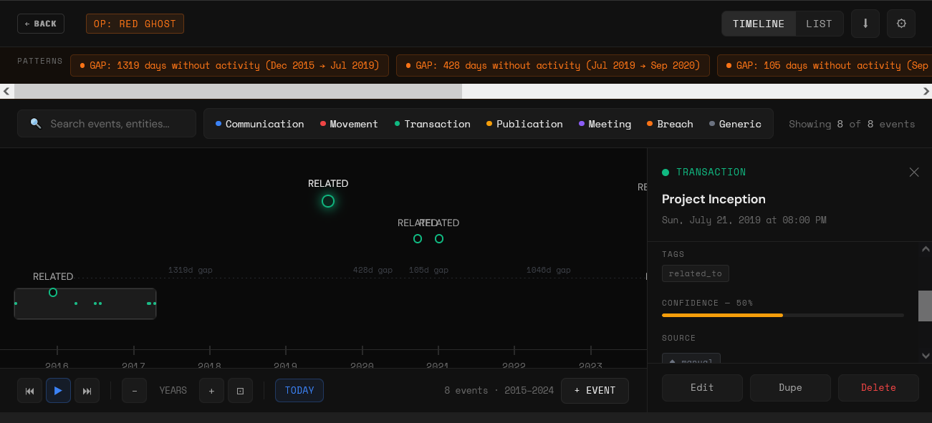
Task: Zoom out timeline with minus button
Action: (x=134, y=391)
